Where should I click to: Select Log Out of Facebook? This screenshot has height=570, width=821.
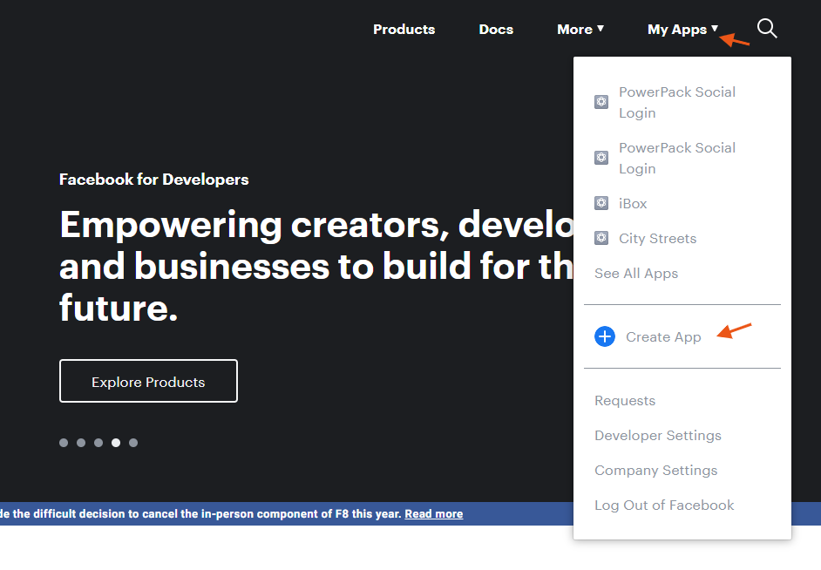click(x=664, y=506)
